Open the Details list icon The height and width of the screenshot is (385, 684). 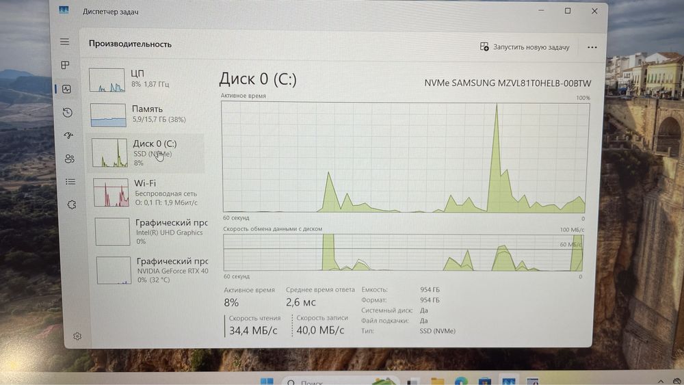click(70, 181)
